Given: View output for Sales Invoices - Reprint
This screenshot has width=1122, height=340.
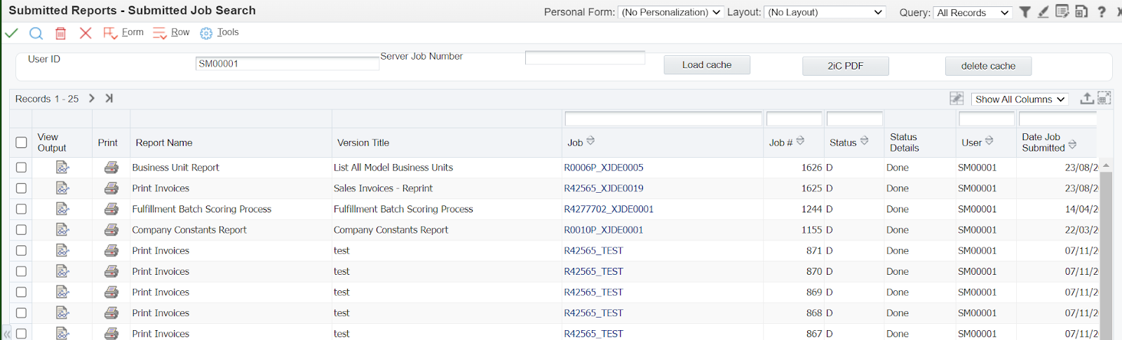Looking at the screenshot, I should click(62, 188).
